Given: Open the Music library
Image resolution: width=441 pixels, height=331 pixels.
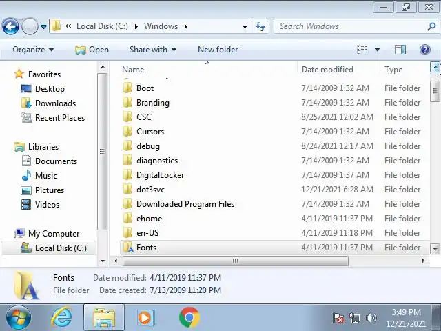Looking at the screenshot, I should coord(46,176).
